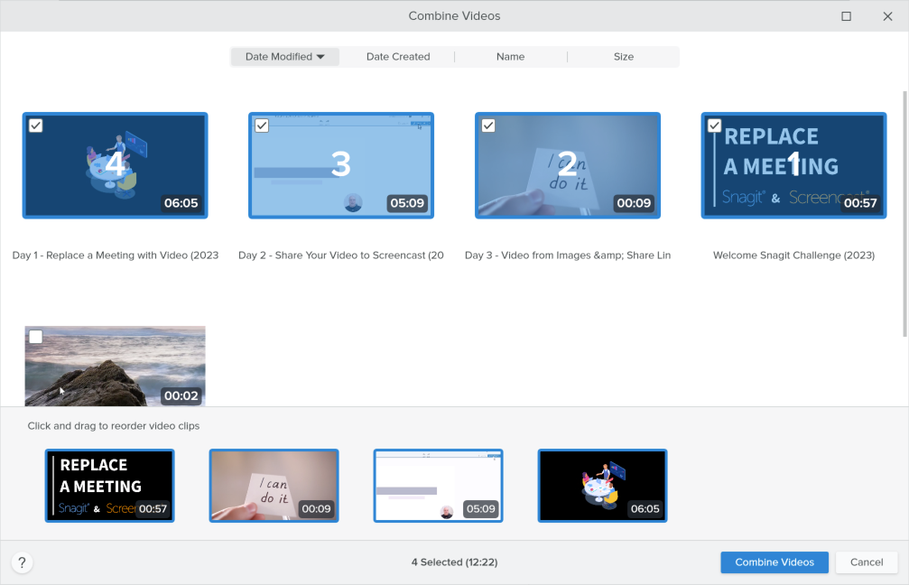Image resolution: width=909 pixels, height=585 pixels.
Task: Sort videos by Name
Action: [x=510, y=57]
